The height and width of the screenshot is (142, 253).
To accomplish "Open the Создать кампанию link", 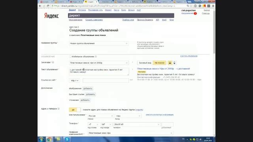I will coord(94,20).
